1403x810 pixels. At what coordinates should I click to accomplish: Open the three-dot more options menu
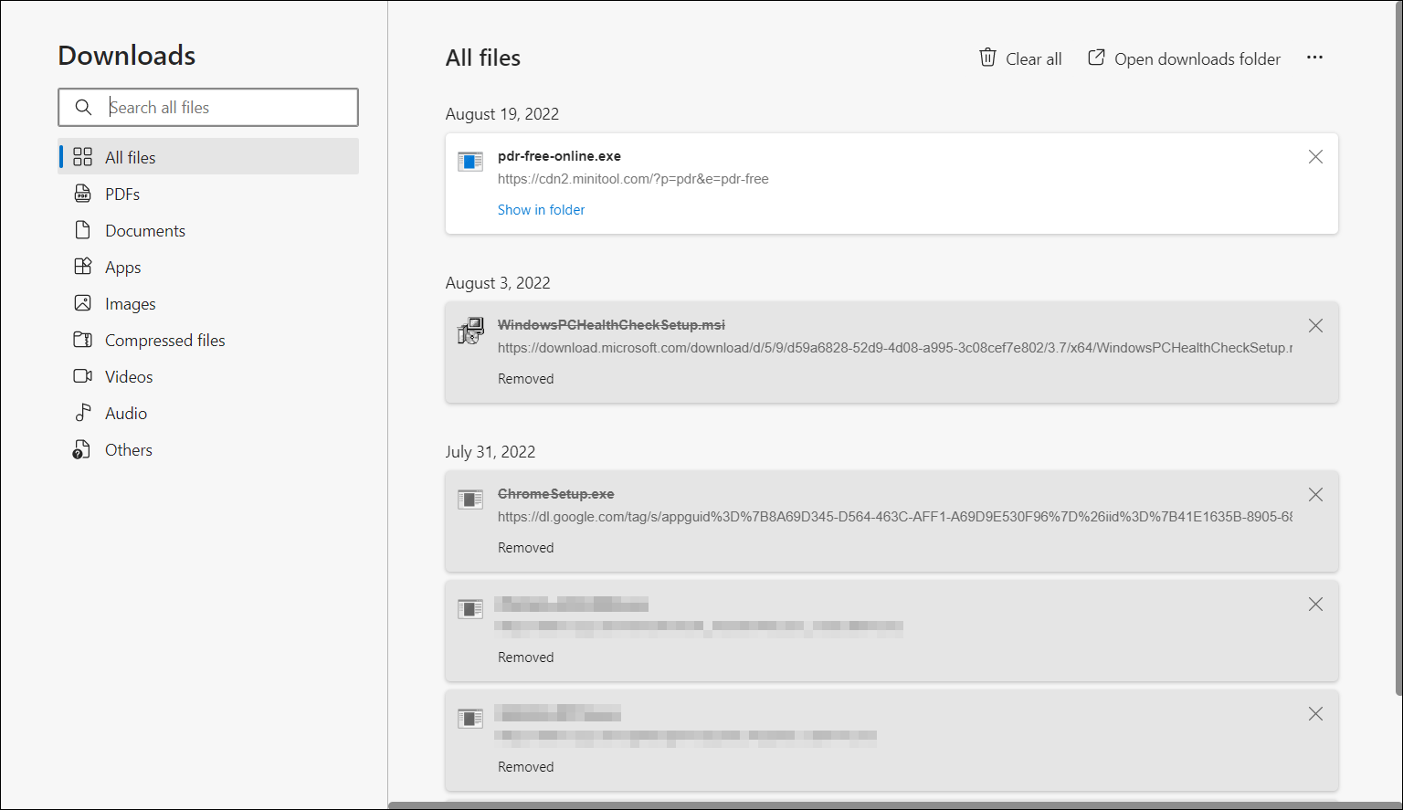click(1314, 58)
